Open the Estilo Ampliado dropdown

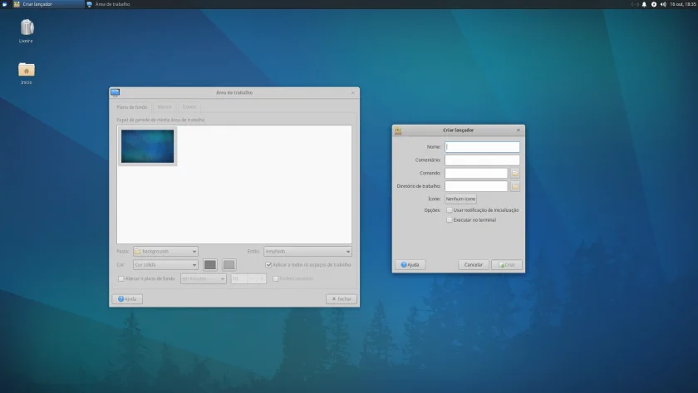(x=307, y=252)
